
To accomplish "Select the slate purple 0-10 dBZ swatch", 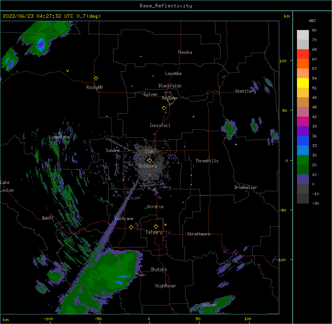I will [303, 179].
